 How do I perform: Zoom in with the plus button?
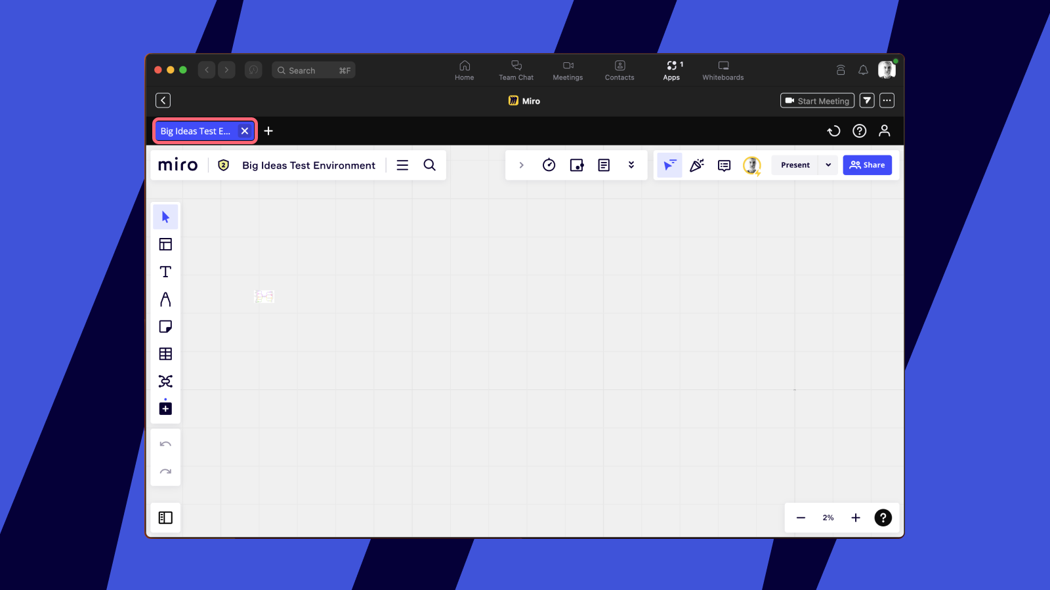coord(856,518)
